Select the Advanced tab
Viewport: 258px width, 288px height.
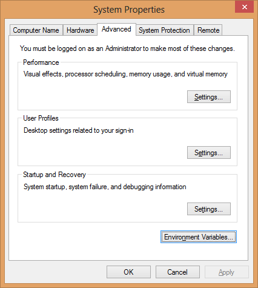116,29
